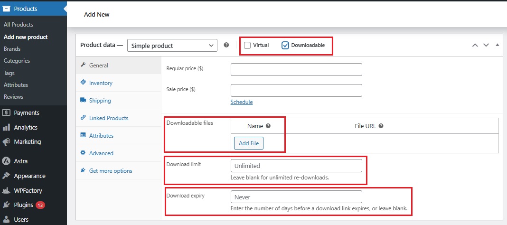Open the Marketing menu

click(x=28, y=141)
